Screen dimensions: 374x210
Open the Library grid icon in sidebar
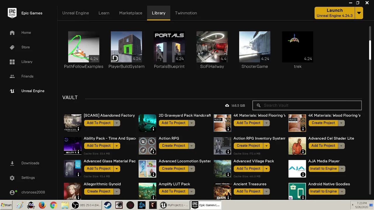12,62
